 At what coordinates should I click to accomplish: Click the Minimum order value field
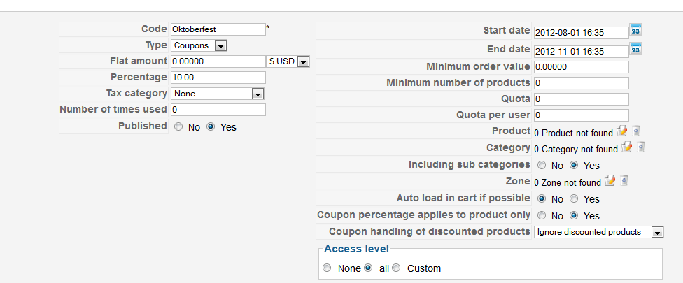[582, 67]
